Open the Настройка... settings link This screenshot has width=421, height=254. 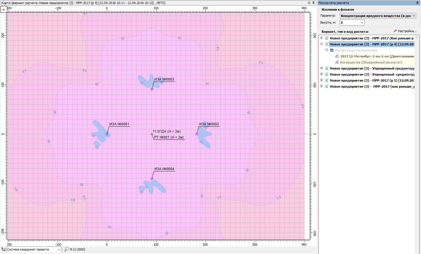click(x=405, y=31)
